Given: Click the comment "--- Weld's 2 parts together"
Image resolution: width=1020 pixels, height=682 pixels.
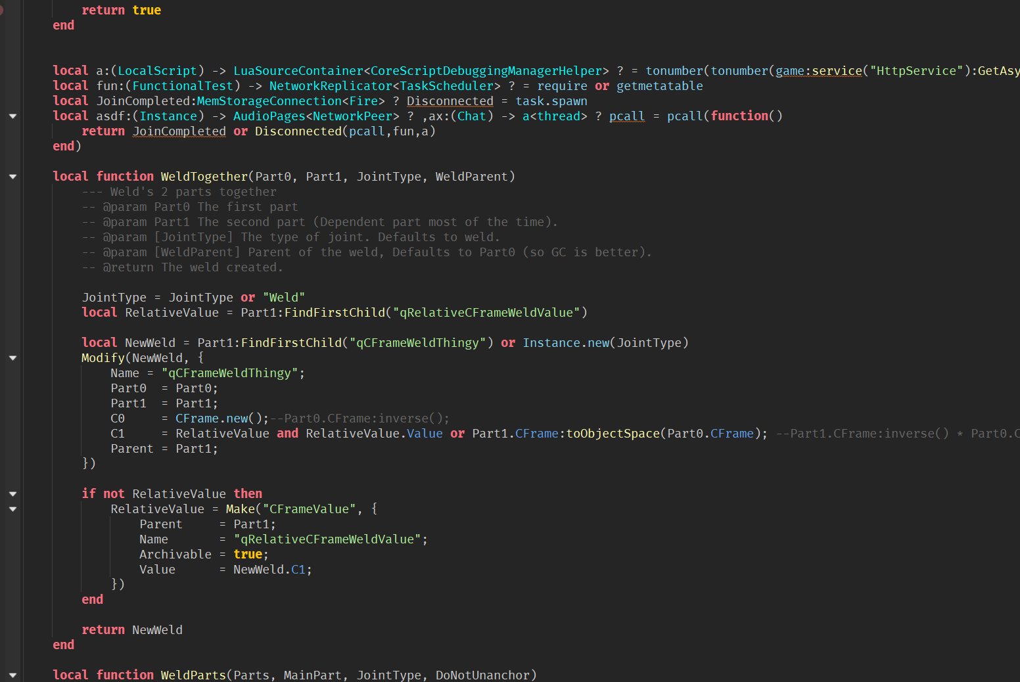Looking at the screenshot, I should pos(179,191).
